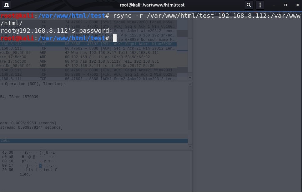Close the terminal window
Screen dimensions: 302x192
[297, 5]
